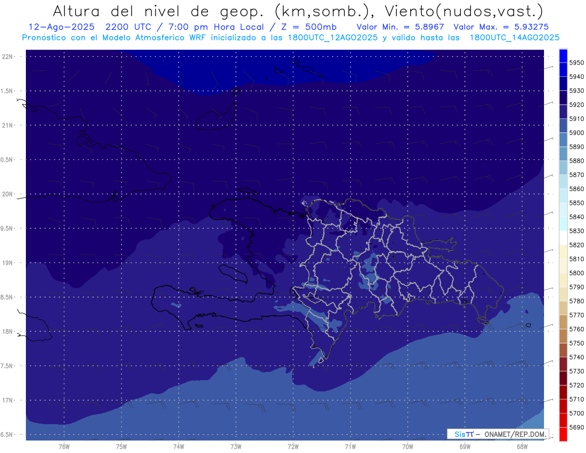586x453 pixels.
Task: Click the "5860" colorbar value
Action: pyautogui.click(x=576, y=189)
